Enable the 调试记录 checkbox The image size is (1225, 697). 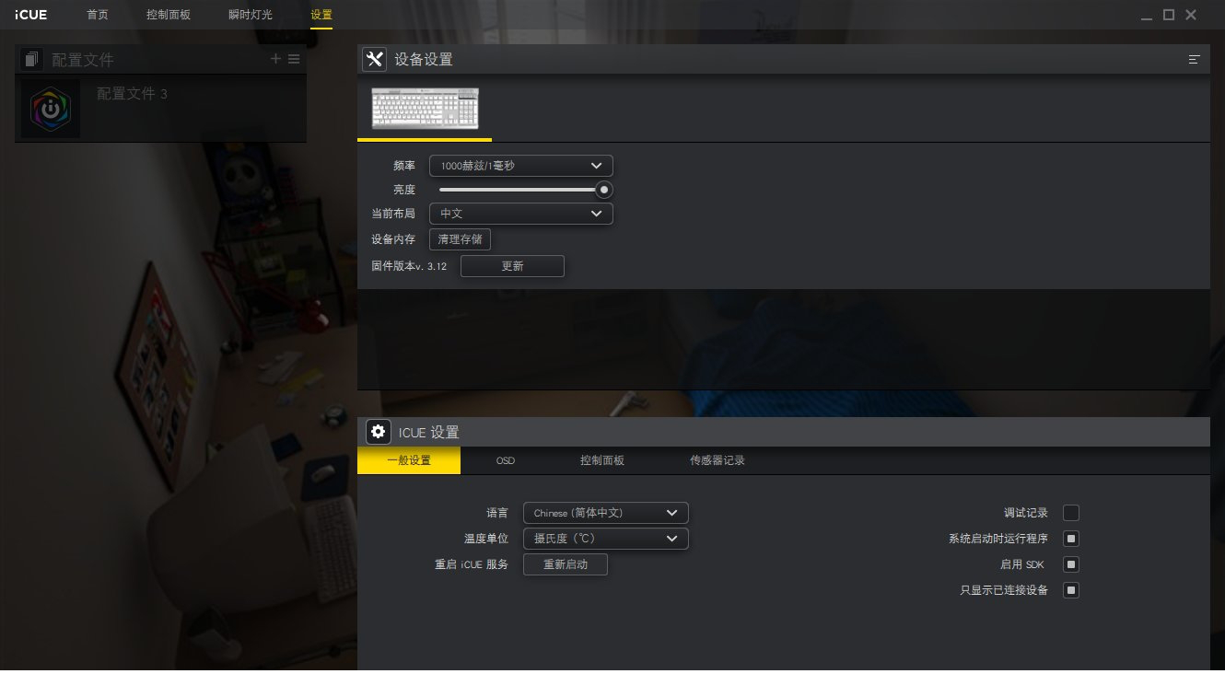click(1070, 513)
